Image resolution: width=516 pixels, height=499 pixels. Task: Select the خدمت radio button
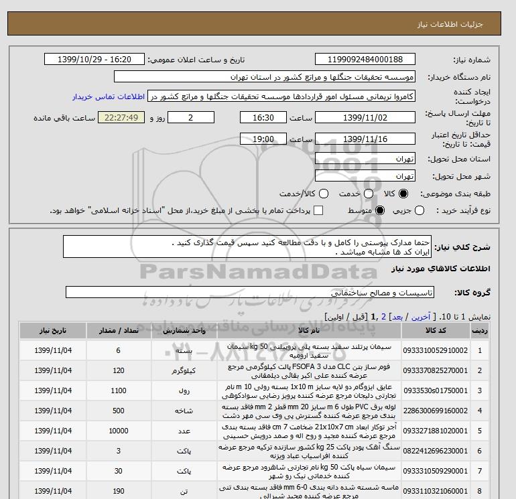pos(369,194)
